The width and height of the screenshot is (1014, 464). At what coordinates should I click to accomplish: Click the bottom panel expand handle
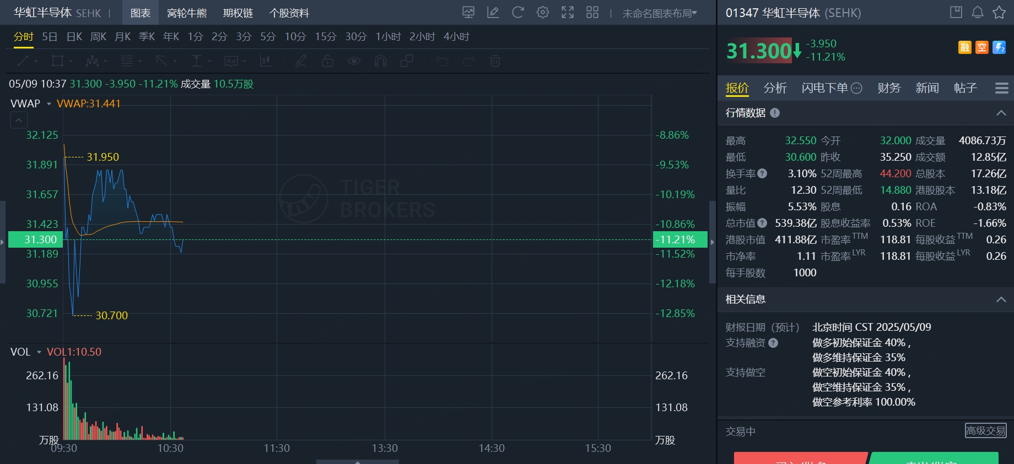coord(358,462)
